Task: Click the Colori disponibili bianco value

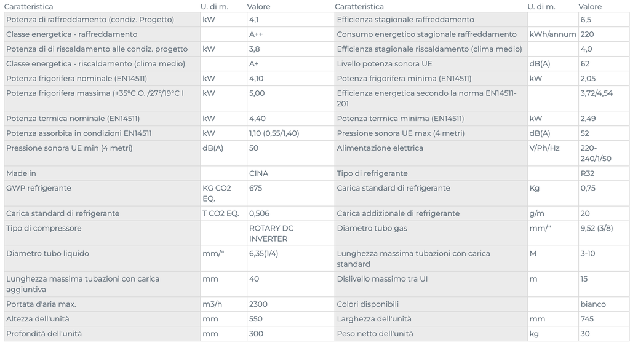Action: pyautogui.click(x=593, y=304)
